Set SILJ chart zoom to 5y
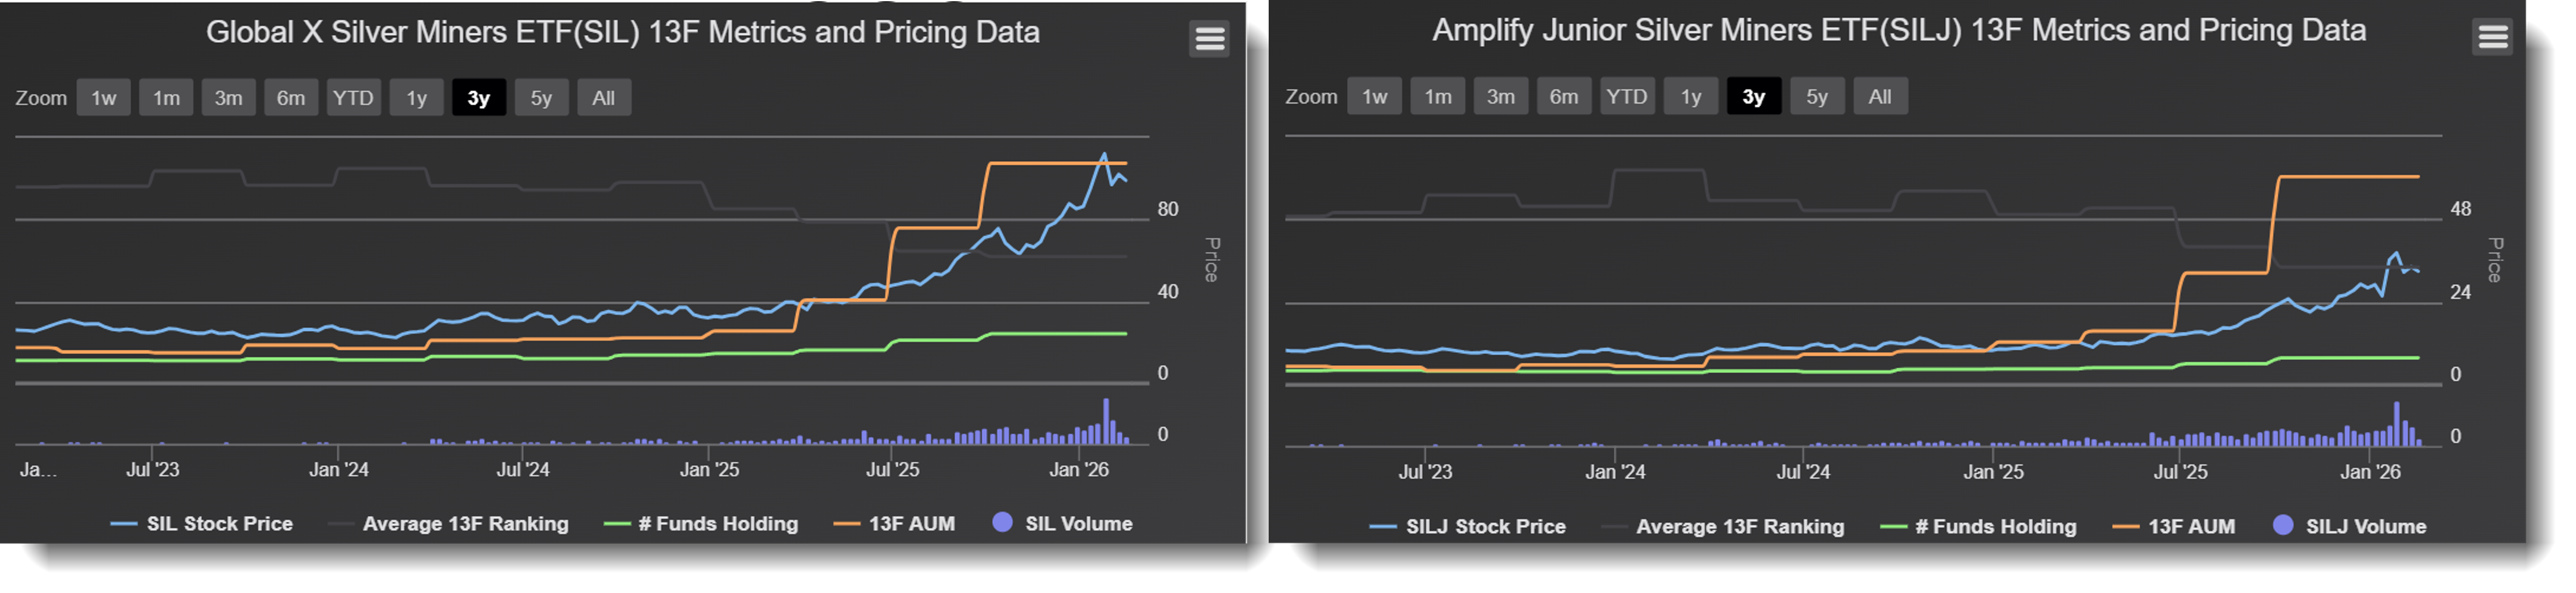Viewport: 2576px width, 593px height. tap(1817, 97)
